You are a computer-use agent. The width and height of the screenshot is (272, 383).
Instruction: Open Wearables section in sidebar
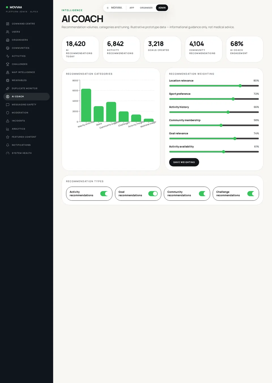(27, 80)
